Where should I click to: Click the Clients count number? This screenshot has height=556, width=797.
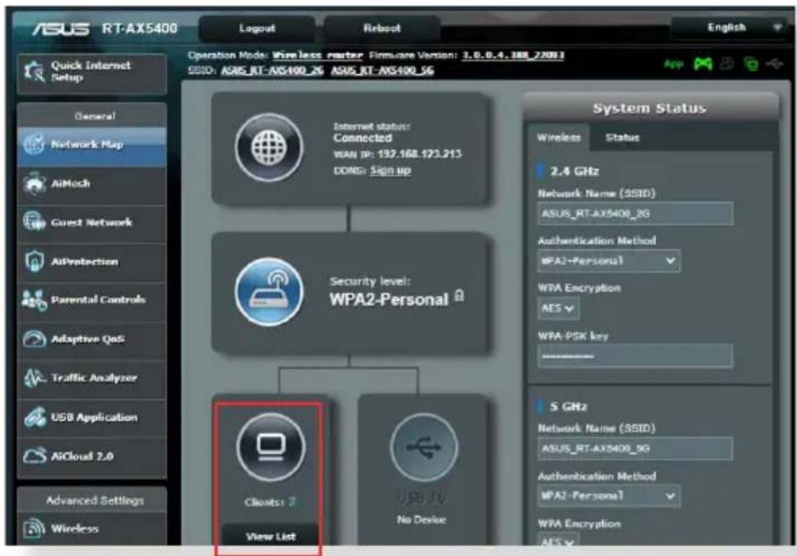coord(292,502)
